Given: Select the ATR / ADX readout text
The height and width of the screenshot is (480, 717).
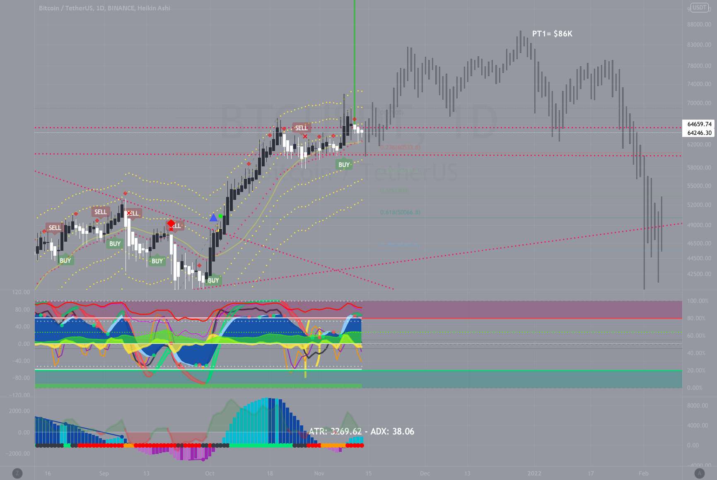Looking at the screenshot, I should [362, 432].
